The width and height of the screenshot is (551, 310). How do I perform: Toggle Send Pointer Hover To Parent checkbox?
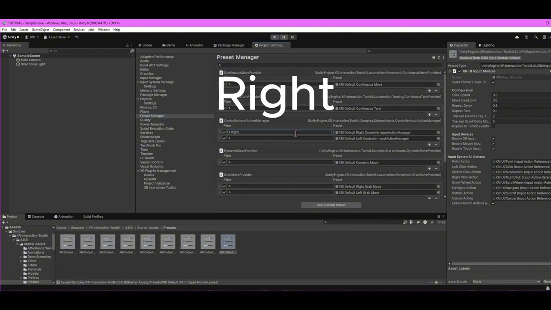(493, 82)
